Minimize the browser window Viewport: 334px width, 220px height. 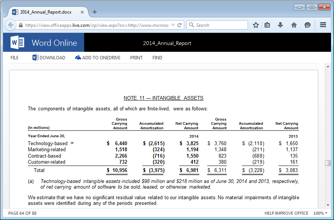point(300,7)
